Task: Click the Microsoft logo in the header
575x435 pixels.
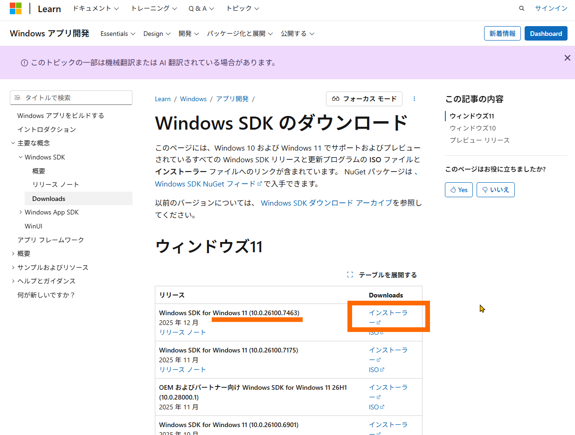Action: [x=15, y=8]
